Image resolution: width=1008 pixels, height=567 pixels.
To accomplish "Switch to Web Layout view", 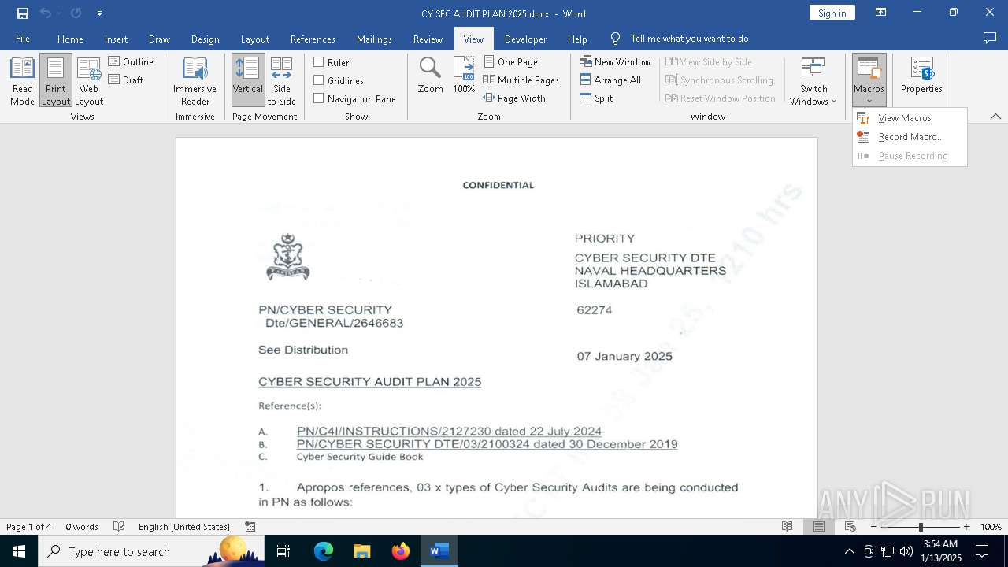I will (x=89, y=81).
